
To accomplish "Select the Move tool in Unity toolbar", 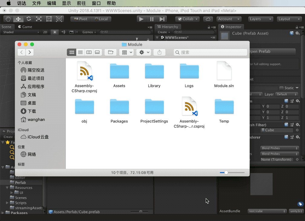I will pos(18,19).
